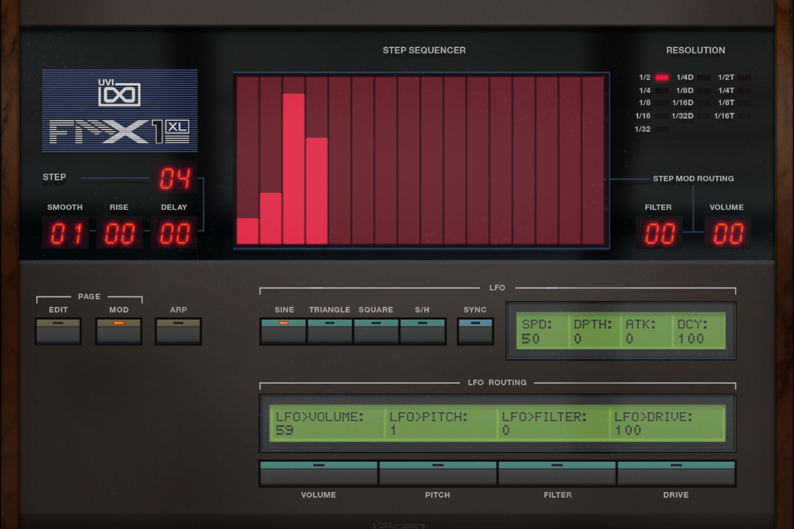Toggle the Filter LFO routing button
Viewport: 794px width, 529px height.
tap(557, 472)
